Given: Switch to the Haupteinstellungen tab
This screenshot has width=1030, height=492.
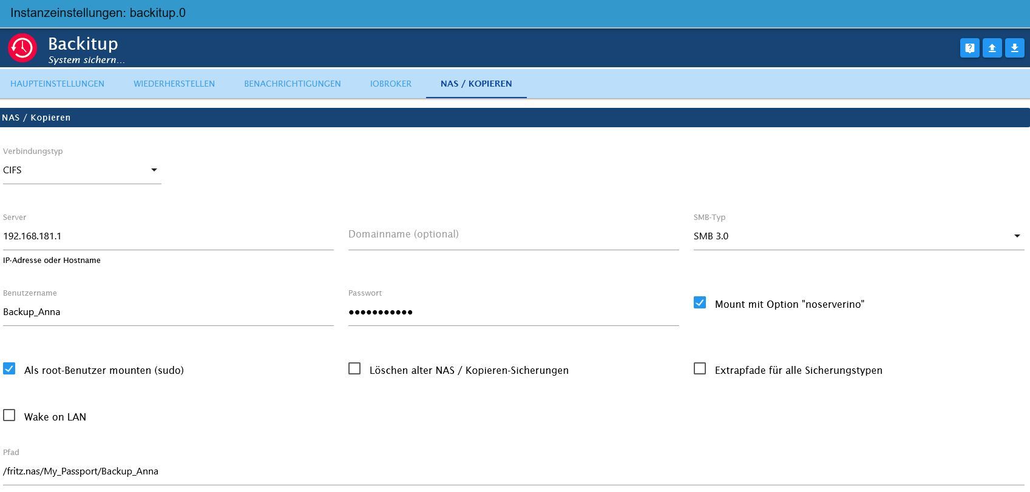Looking at the screenshot, I should pos(57,84).
